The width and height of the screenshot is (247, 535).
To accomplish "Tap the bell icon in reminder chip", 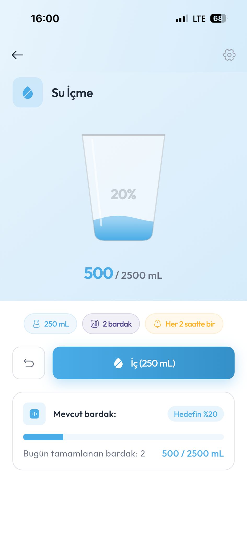I will coord(157,324).
